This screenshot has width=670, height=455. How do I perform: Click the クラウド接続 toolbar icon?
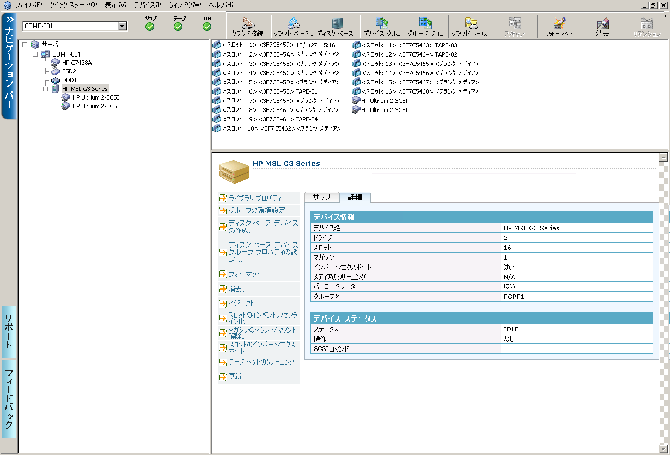pos(247,23)
